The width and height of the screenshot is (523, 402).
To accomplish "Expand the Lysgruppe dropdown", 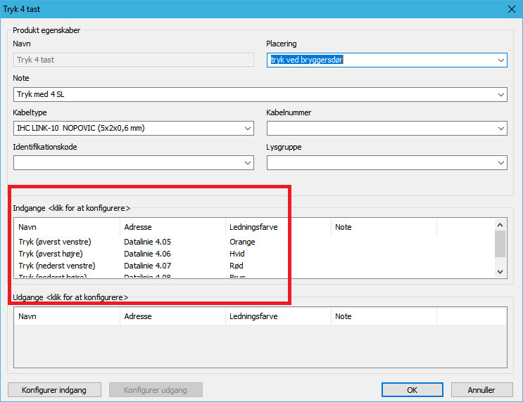I will 500,163.
